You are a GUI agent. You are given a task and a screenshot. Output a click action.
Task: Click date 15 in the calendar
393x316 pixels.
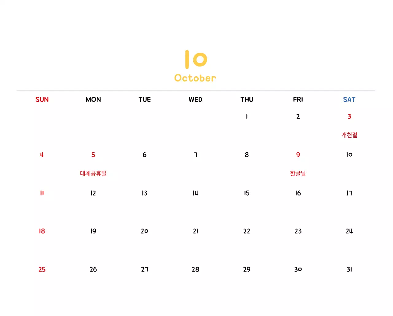coord(247,193)
